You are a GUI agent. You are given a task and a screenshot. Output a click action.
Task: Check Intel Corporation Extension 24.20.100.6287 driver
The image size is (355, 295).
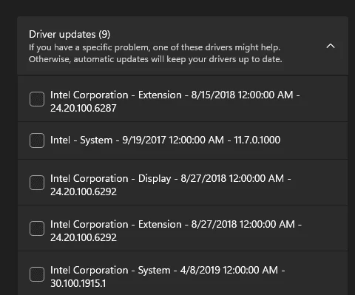[37, 99]
